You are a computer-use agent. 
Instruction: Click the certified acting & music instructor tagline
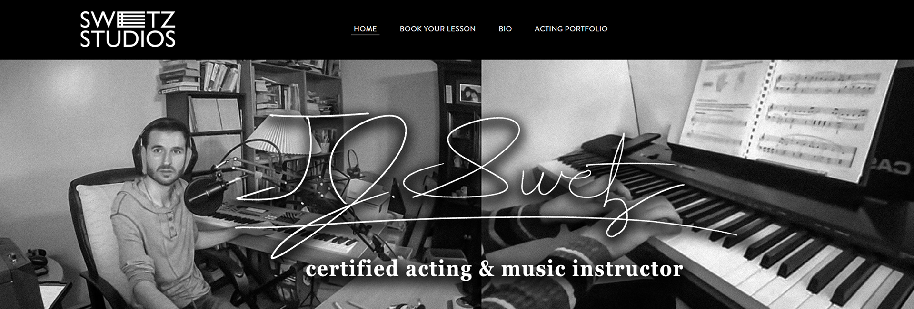coord(494,269)
